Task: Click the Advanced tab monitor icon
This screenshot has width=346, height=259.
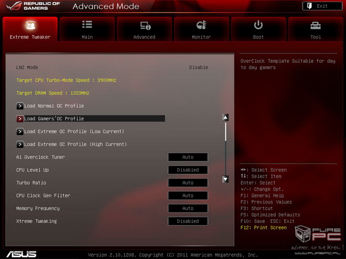Action: [145, 25]
